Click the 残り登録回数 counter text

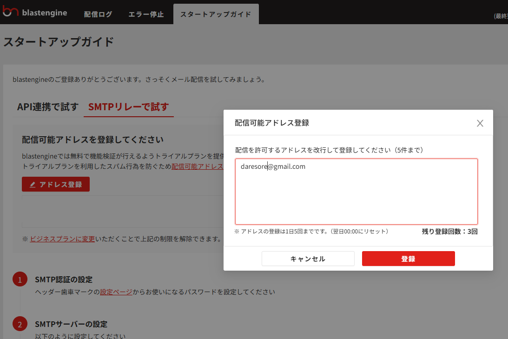449,231
